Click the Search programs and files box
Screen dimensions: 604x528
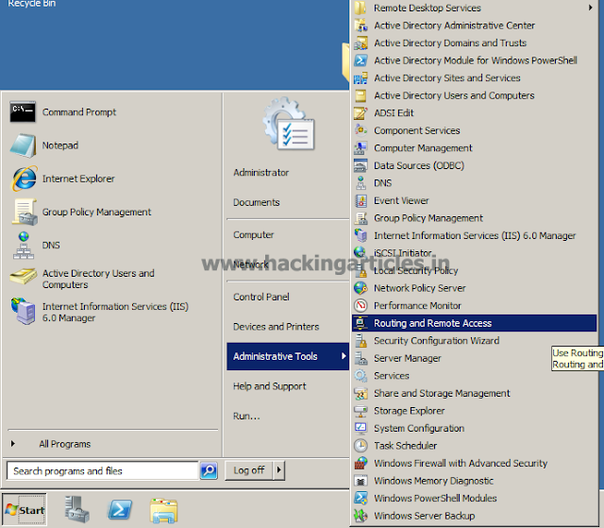coord(103,470)
